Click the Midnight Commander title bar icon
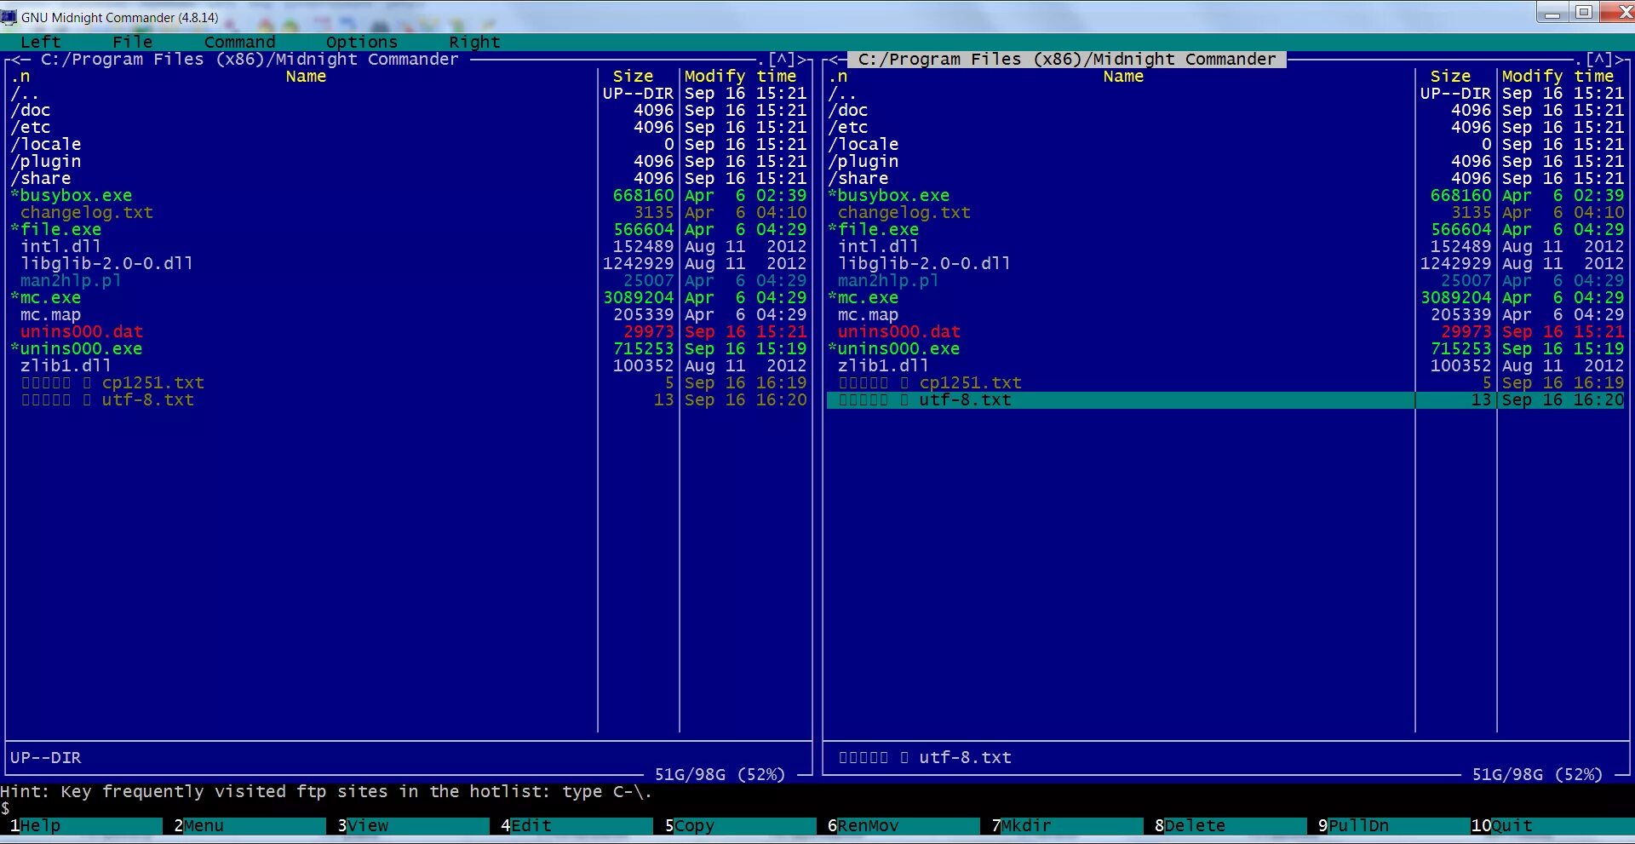The height and width of the screenshot is (844, 1635). pos(9,17)
